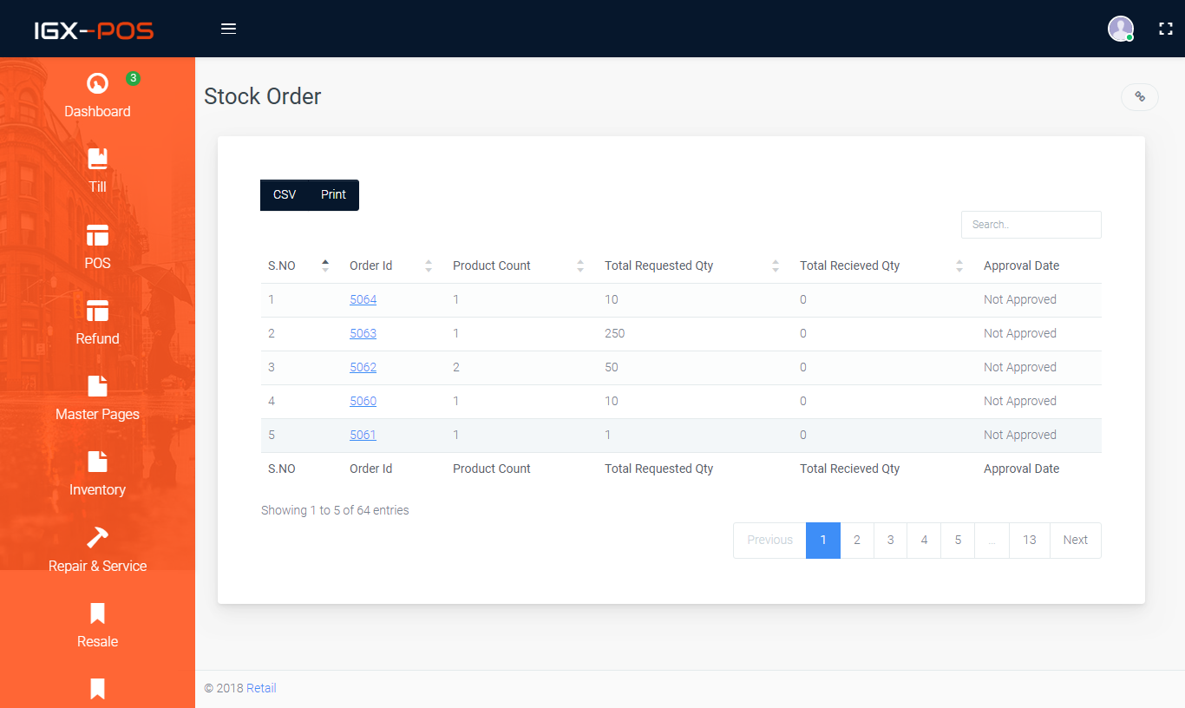1185x708 pixels.
Task: Go to page 2
Action: point(857,540)
